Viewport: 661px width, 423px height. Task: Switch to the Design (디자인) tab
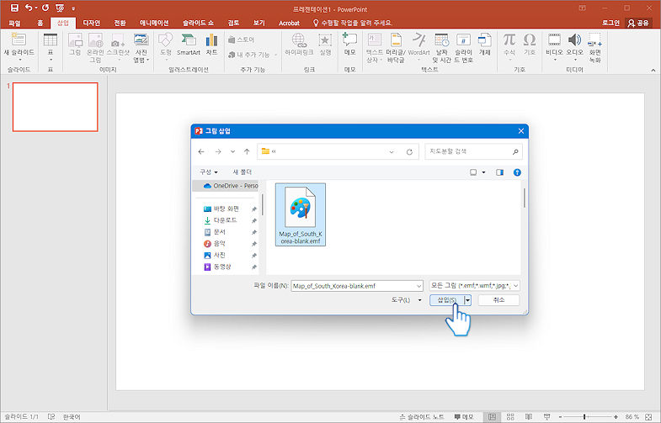[x=92, y=24]
